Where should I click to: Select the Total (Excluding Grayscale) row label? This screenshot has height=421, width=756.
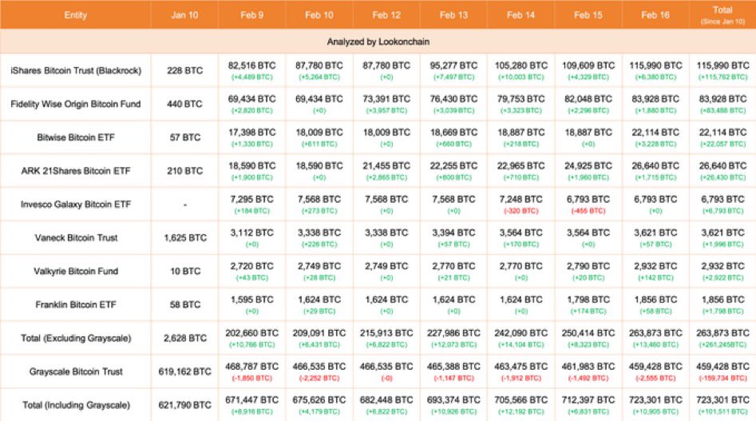click(x=76, y=338)
